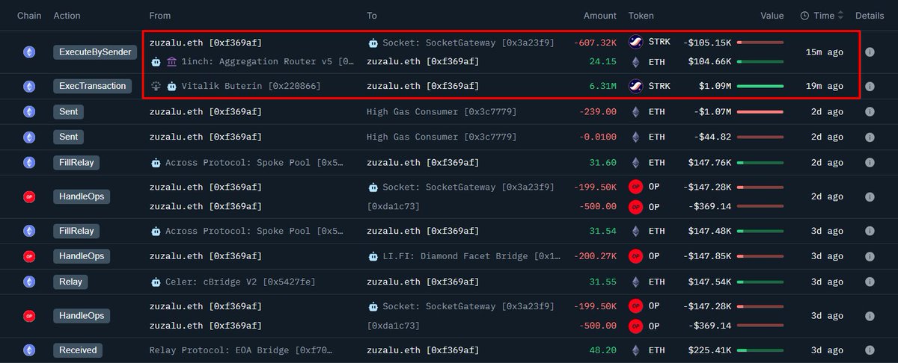Click the clock icon in Time header
898x363 pixels.
[x=804, y=15]
